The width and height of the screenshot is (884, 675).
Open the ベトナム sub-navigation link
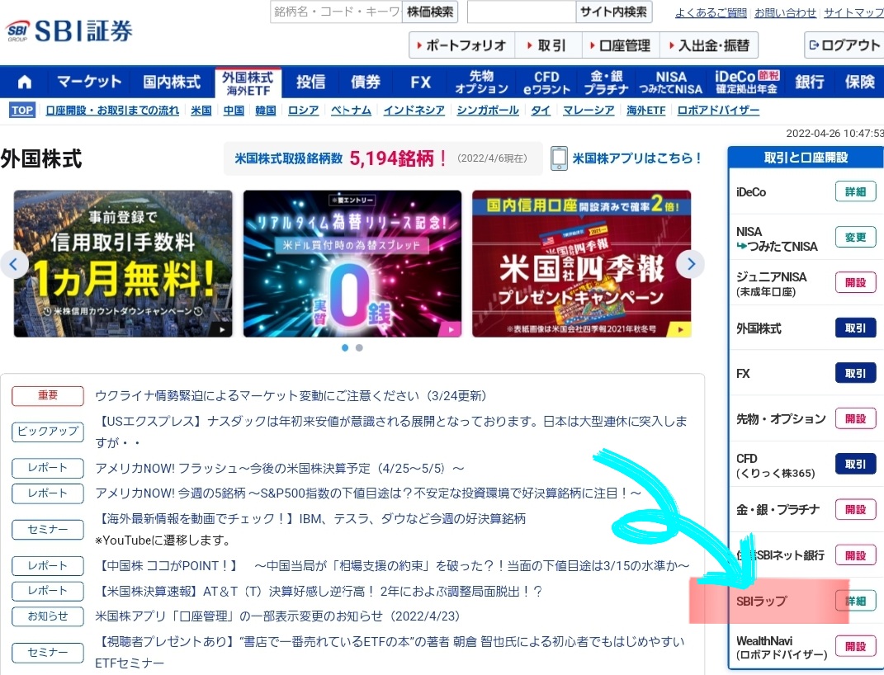tap(351, 111)
